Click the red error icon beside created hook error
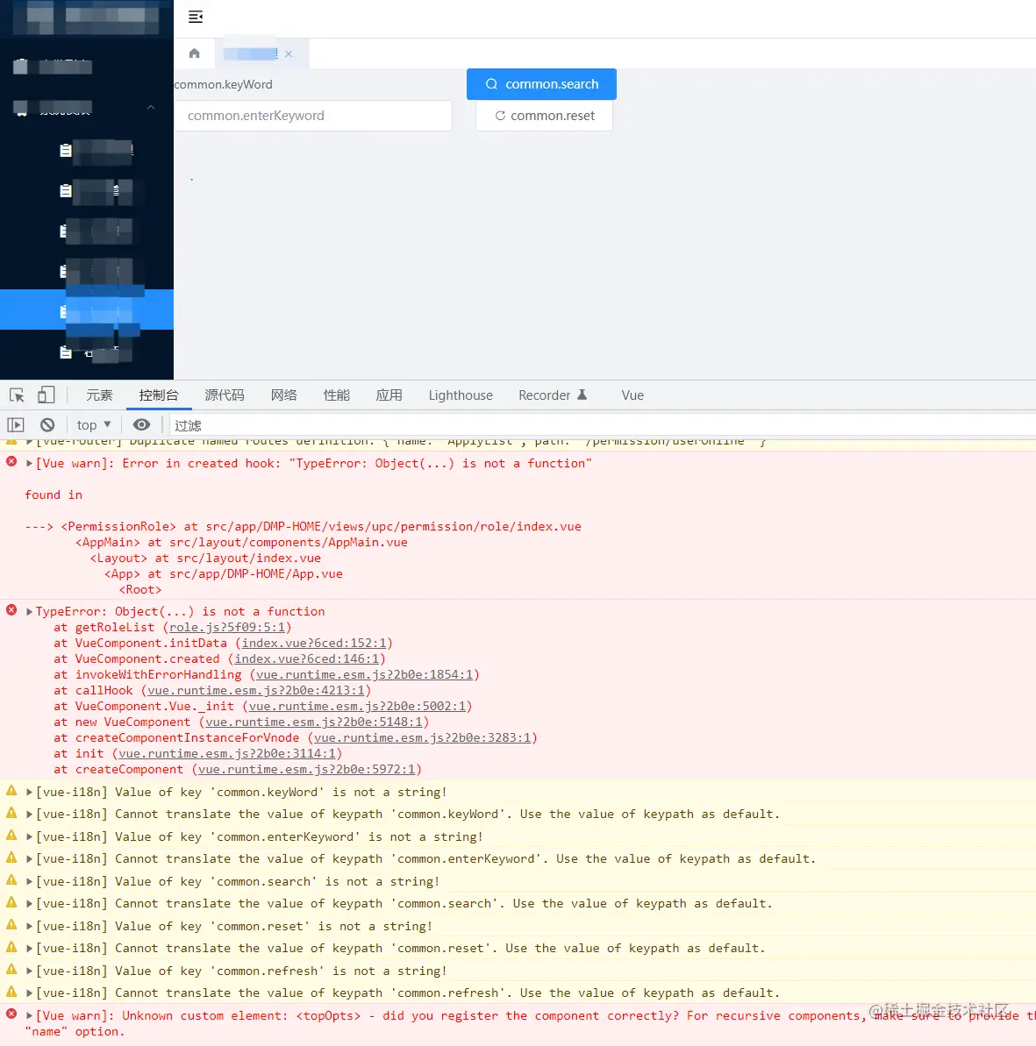1036x1046 pixels. [x=11, y=462]
